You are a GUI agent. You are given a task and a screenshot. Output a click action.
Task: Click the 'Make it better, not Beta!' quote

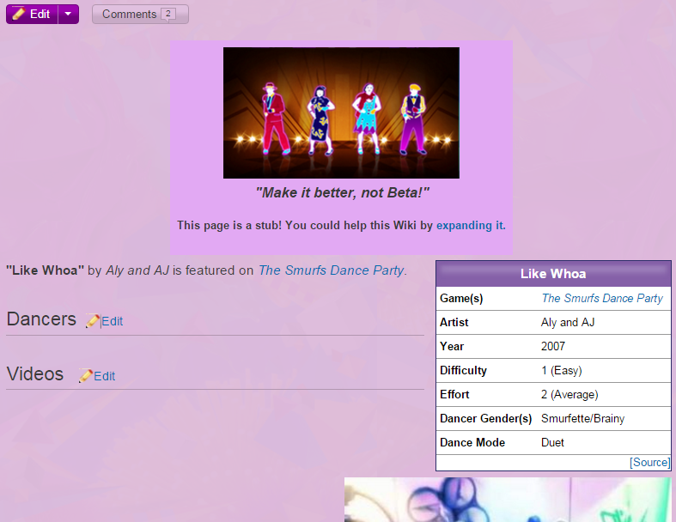tap(342, 193)
